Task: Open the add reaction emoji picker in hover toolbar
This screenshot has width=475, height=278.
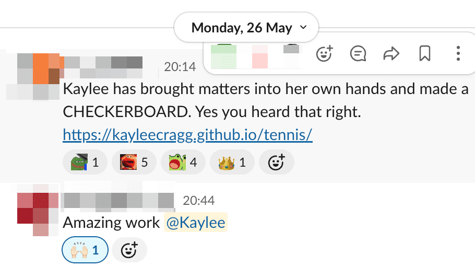Action: (x=324, y=53)
